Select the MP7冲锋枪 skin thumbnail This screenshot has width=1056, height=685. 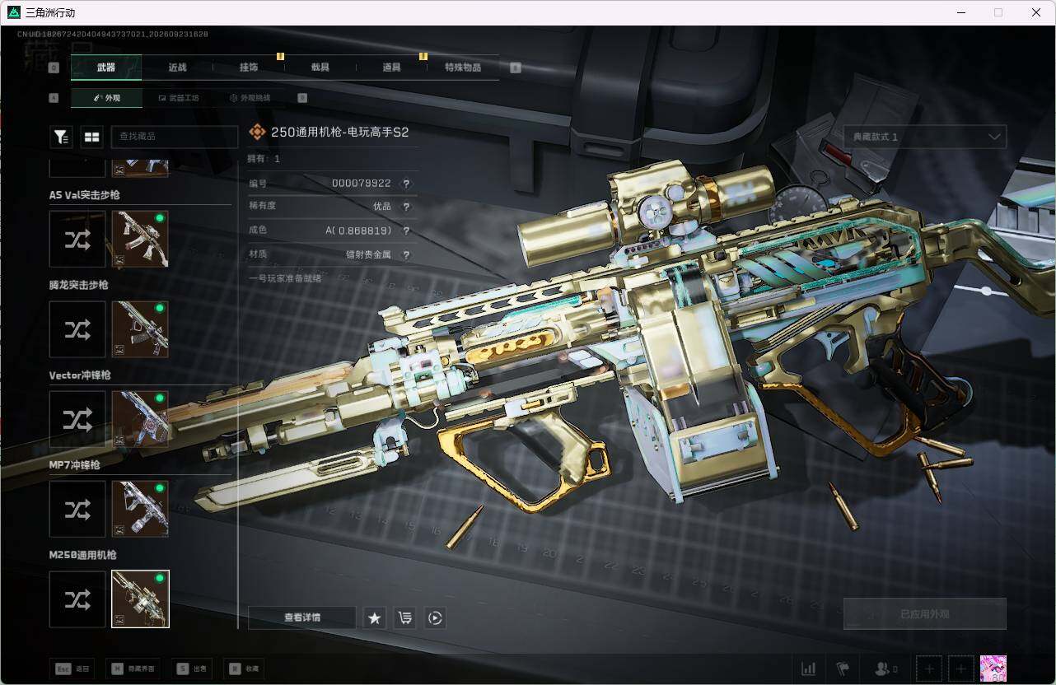pyautogui.click(x=140, y=509)
